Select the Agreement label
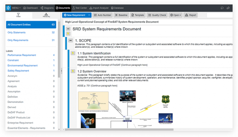This screenshot has width=238, height=137. pos(14,81)
